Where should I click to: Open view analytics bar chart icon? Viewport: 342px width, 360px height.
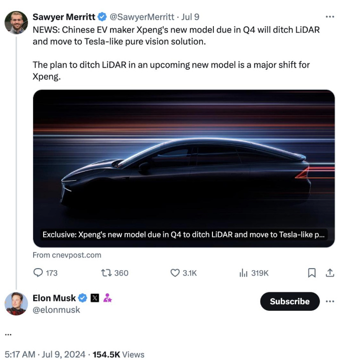(x=244, y=273)
